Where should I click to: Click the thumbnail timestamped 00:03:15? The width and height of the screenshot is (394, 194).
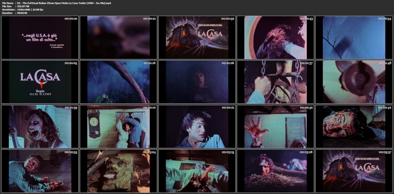click(x=197, y=171)
